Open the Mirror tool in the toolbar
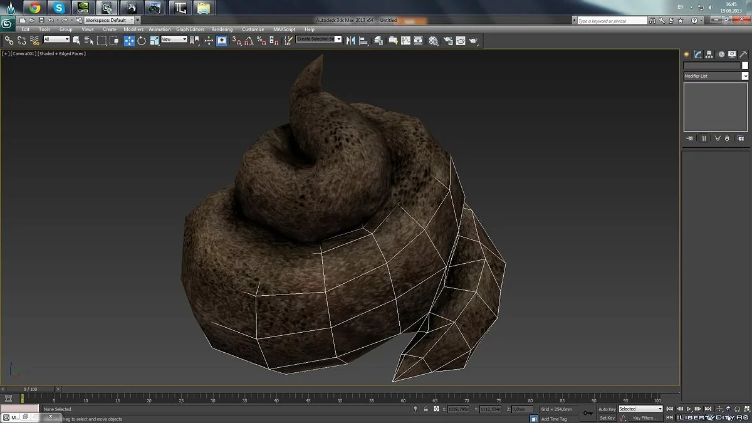The height and width of the screenshot is (423, 752). [x=350, y=40]
